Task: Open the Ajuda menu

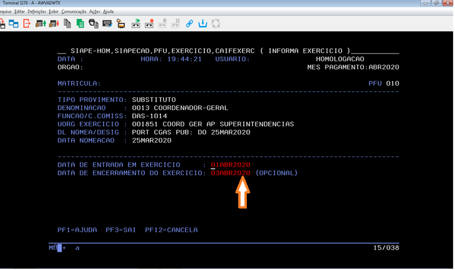Action: [x=108, y=11]
